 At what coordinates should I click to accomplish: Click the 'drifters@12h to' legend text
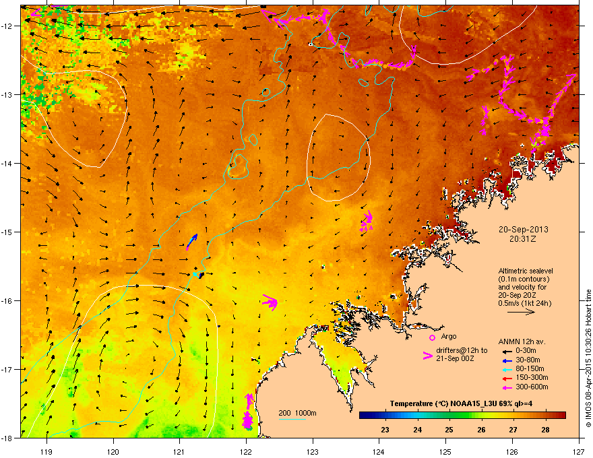[462, 350]
